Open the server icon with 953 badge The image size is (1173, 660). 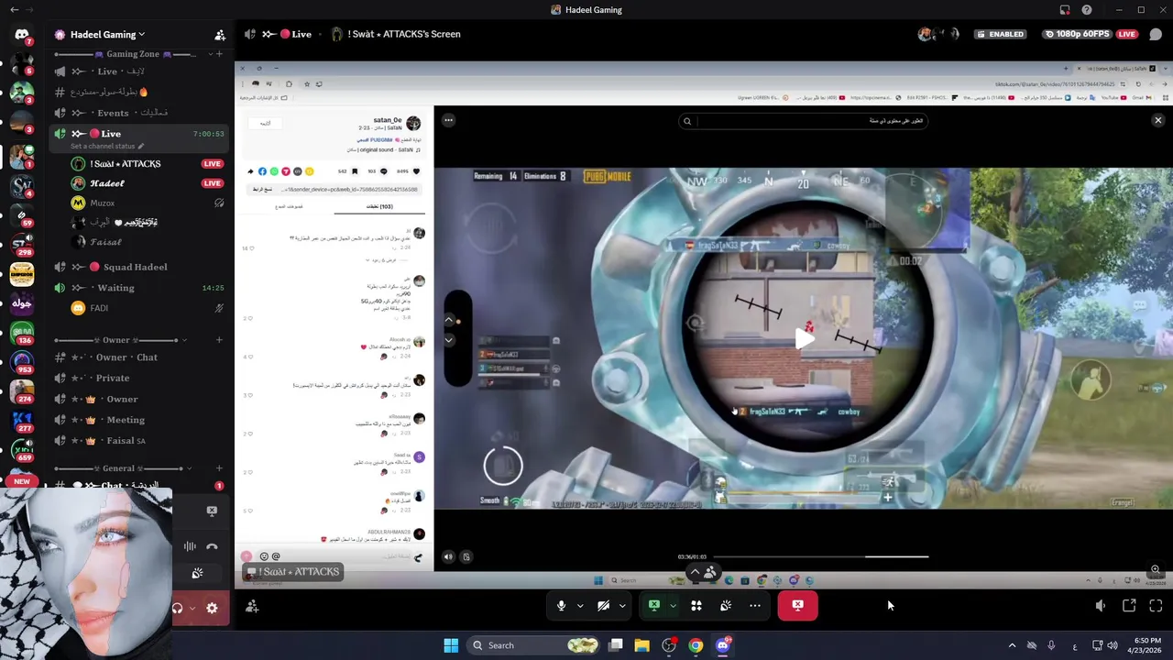coord(22,363)
